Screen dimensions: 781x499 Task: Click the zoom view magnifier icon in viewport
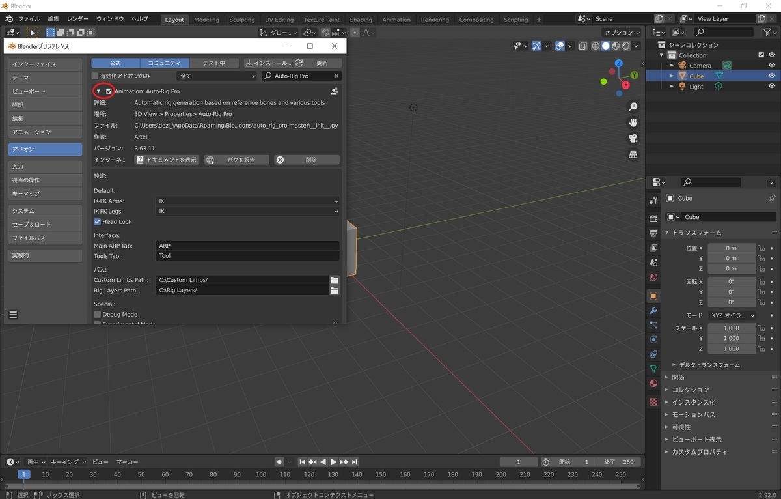tap(633, 107)
